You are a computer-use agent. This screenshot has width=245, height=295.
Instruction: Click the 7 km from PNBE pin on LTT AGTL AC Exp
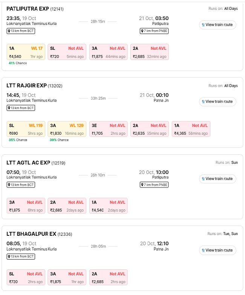pyautogui.click(x=154, y=185)
